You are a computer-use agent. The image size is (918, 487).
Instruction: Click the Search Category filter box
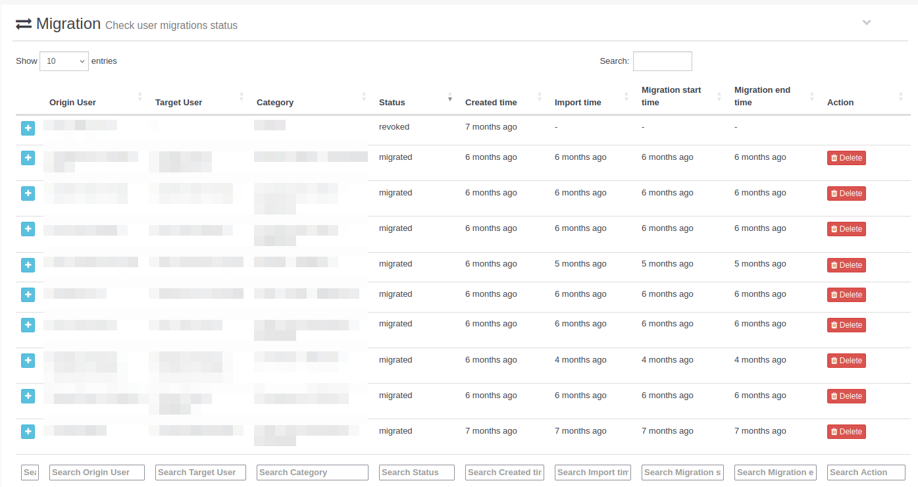(x=312, y=473)
